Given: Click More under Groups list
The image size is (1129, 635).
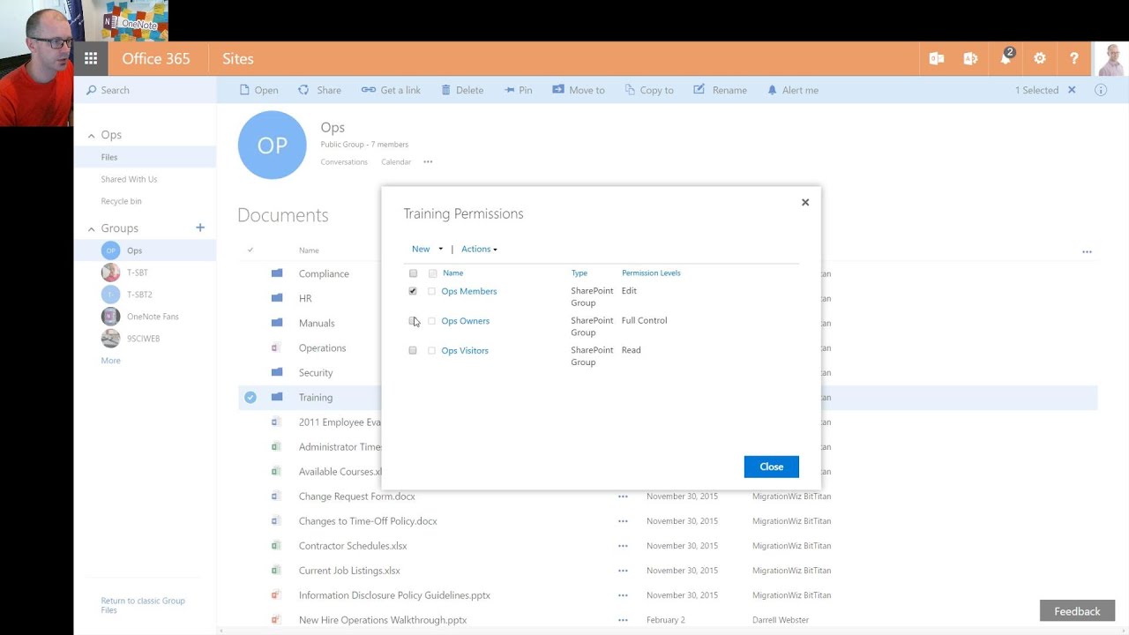Looking at the screenshot, I should coord(110,361).
